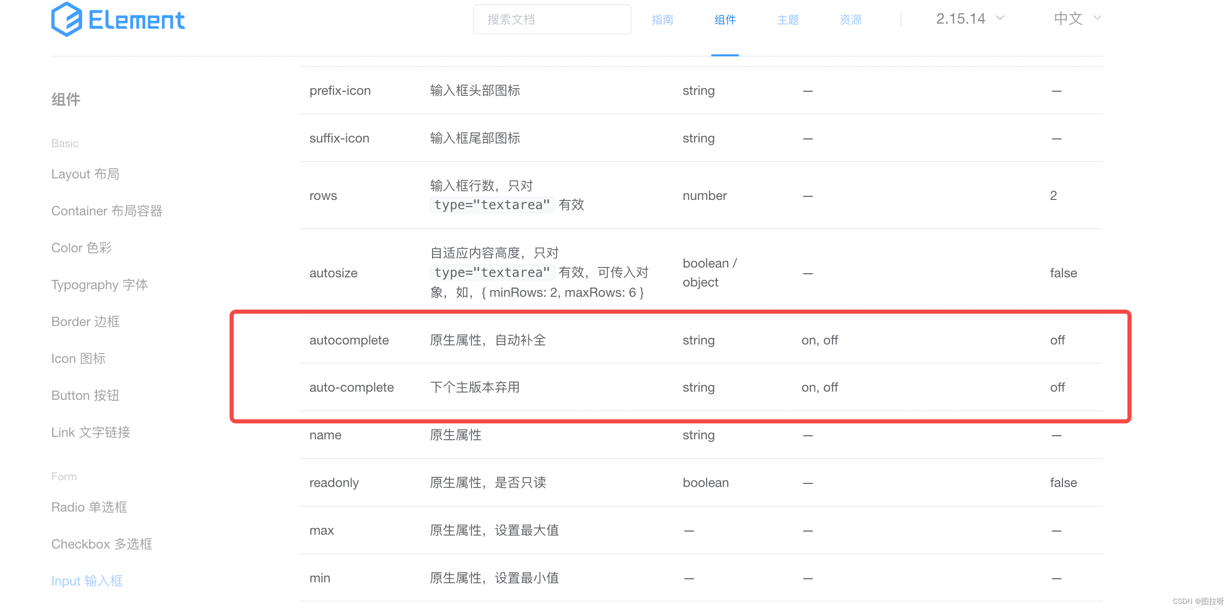Click the boolean / object type cell

tap(710, 273)
